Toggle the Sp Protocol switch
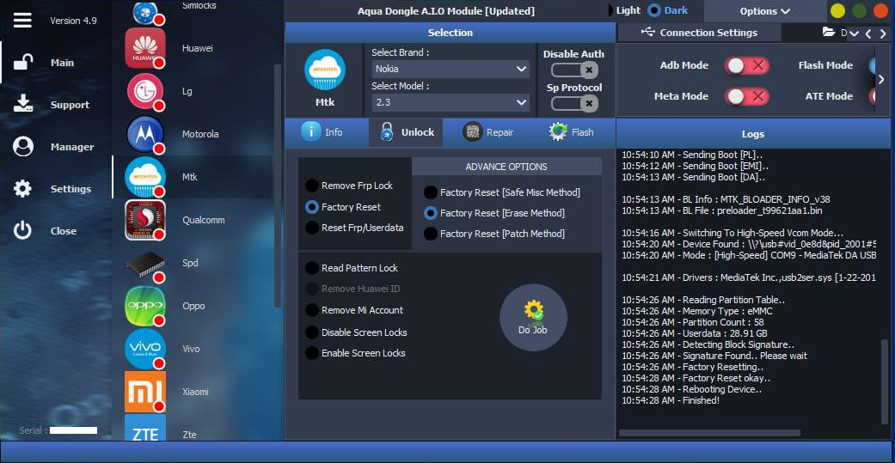 pyautogui.click(x=574, y=103)
